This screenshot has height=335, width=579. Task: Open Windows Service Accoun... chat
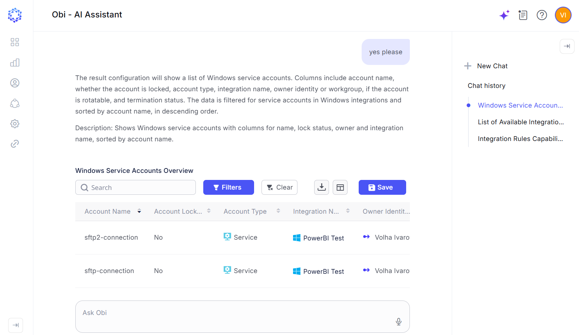coord(520,105)
